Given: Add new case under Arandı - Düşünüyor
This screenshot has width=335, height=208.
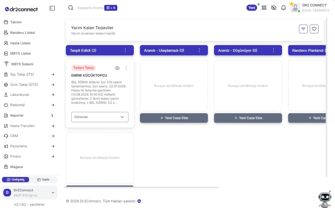Looking at the screenshot, I should (x=248, y=118).
